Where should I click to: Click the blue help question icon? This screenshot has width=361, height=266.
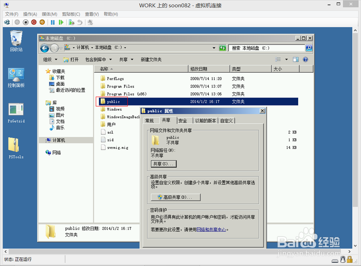click(x=305, y=60)
